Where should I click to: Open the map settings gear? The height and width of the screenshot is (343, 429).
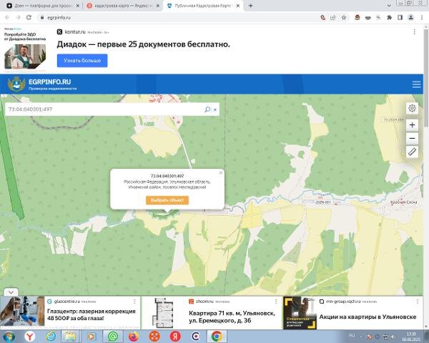412,109
